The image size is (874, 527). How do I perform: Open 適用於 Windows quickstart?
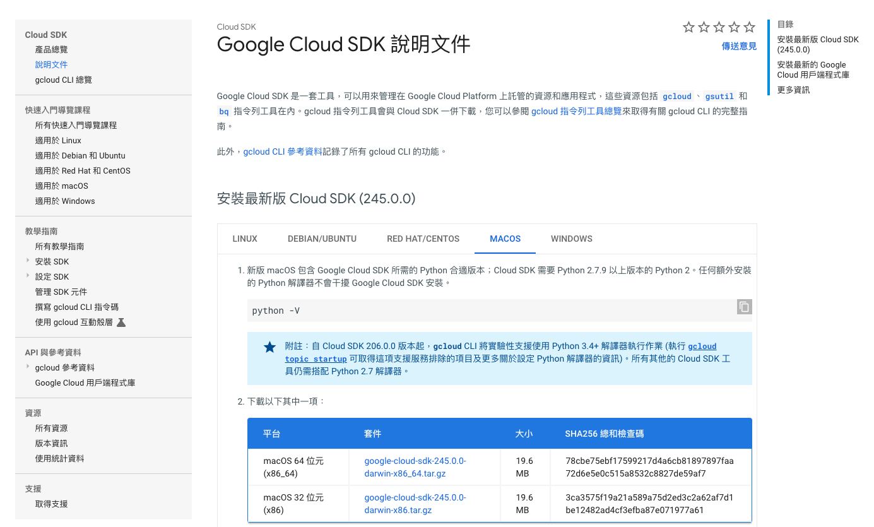[65, 201]
